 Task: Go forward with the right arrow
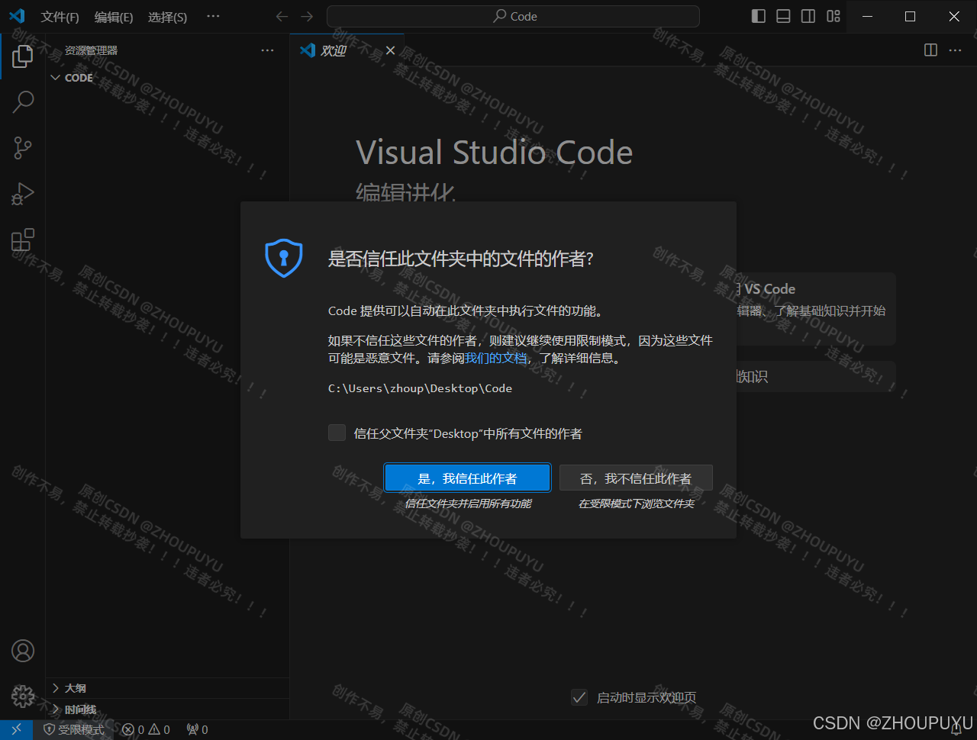pos(307,17)
